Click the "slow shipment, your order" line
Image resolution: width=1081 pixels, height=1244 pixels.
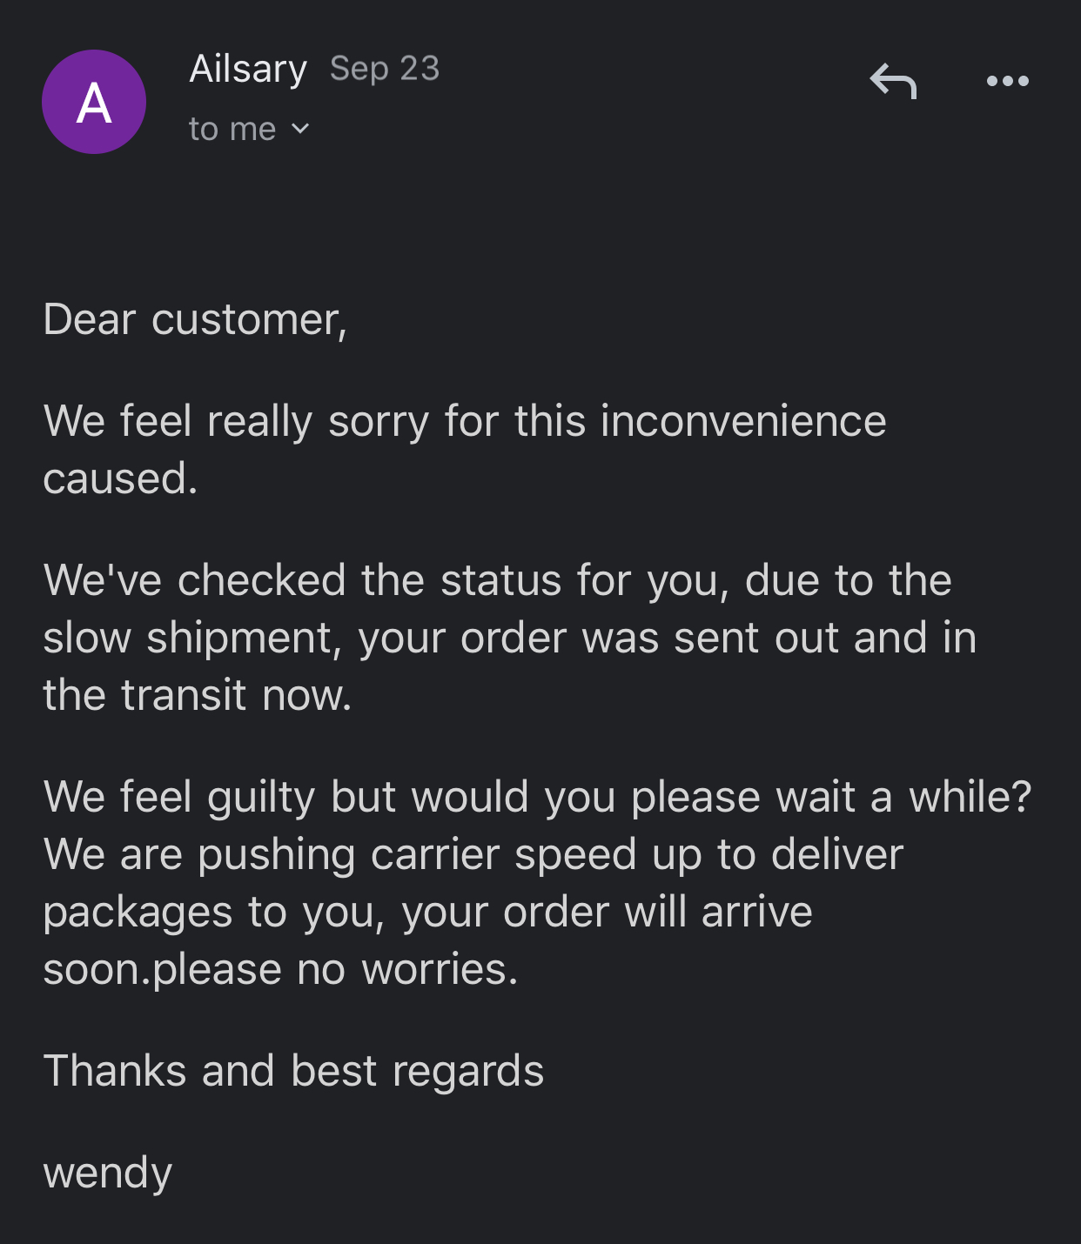coord(509,638)
